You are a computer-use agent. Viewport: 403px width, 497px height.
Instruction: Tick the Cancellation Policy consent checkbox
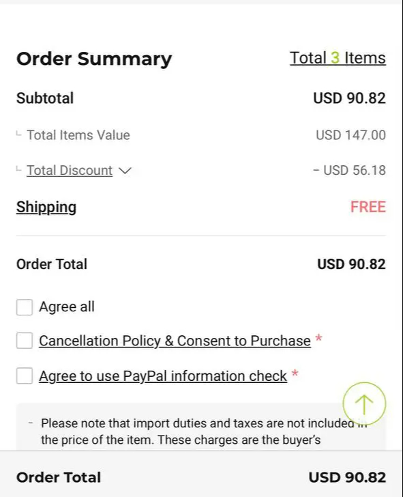pyautogui.click(x=25, y=341)
